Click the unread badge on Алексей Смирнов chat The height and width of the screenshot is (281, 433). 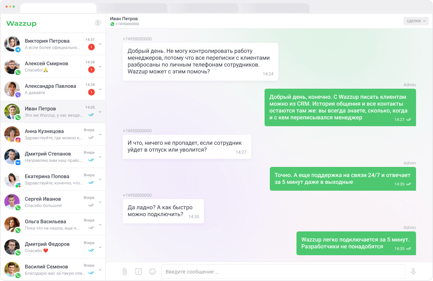(x=91, y=70)
